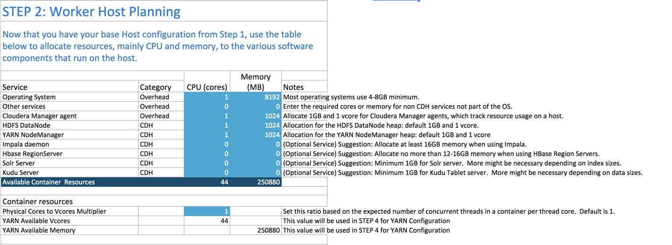Click the Solr Server CPU cores cell

click(x=207, y=163)
